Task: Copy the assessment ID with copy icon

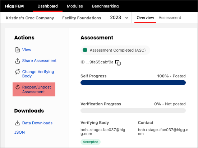Action: [x=118, y=63]
